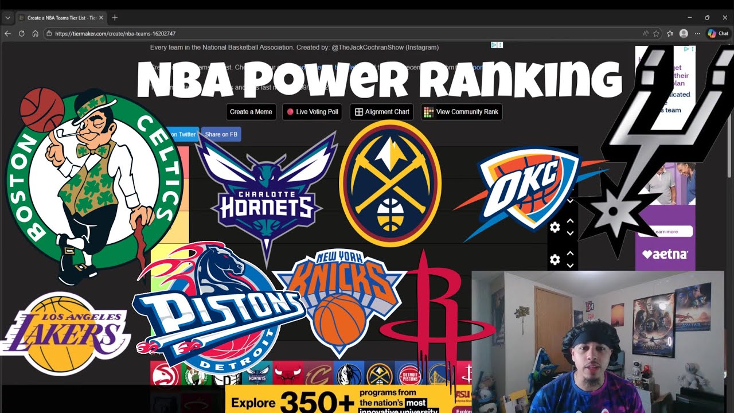Reload the page with the refresh icon

click(22, 34)
